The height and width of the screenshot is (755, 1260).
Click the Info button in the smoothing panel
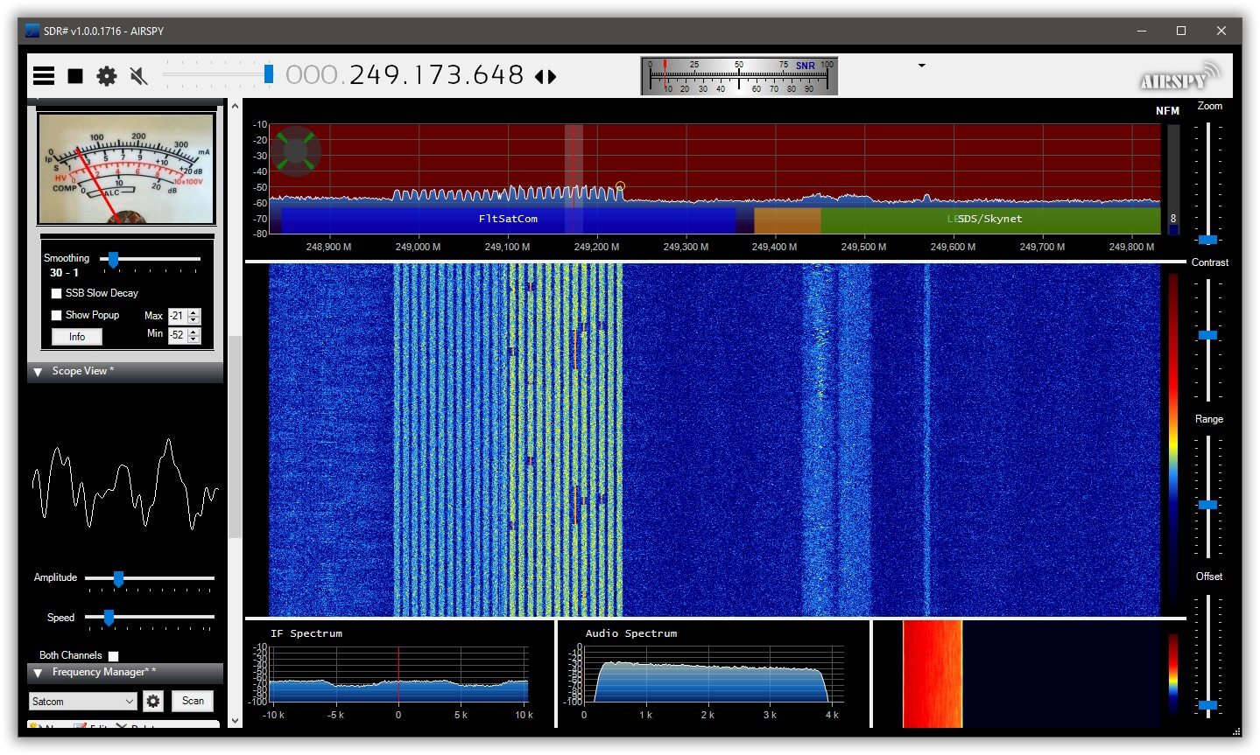tap(75, 336)
